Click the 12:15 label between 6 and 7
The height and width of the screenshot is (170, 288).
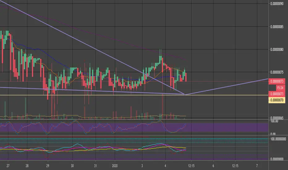click(235, 166)
